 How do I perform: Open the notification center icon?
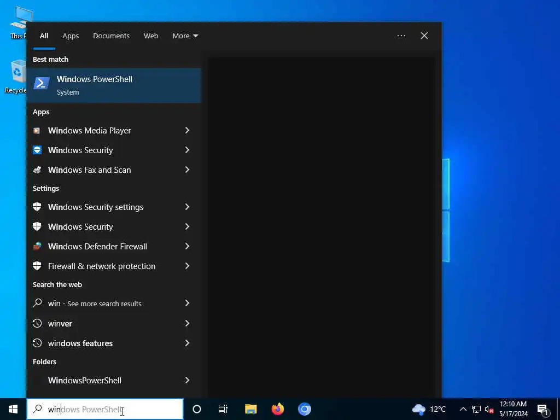pos(543,410)
